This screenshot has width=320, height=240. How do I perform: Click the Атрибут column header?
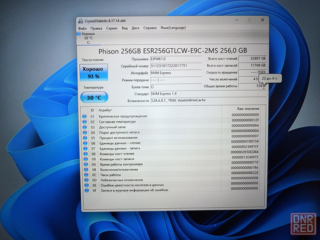pyautogui.click(x=105, y=110)
